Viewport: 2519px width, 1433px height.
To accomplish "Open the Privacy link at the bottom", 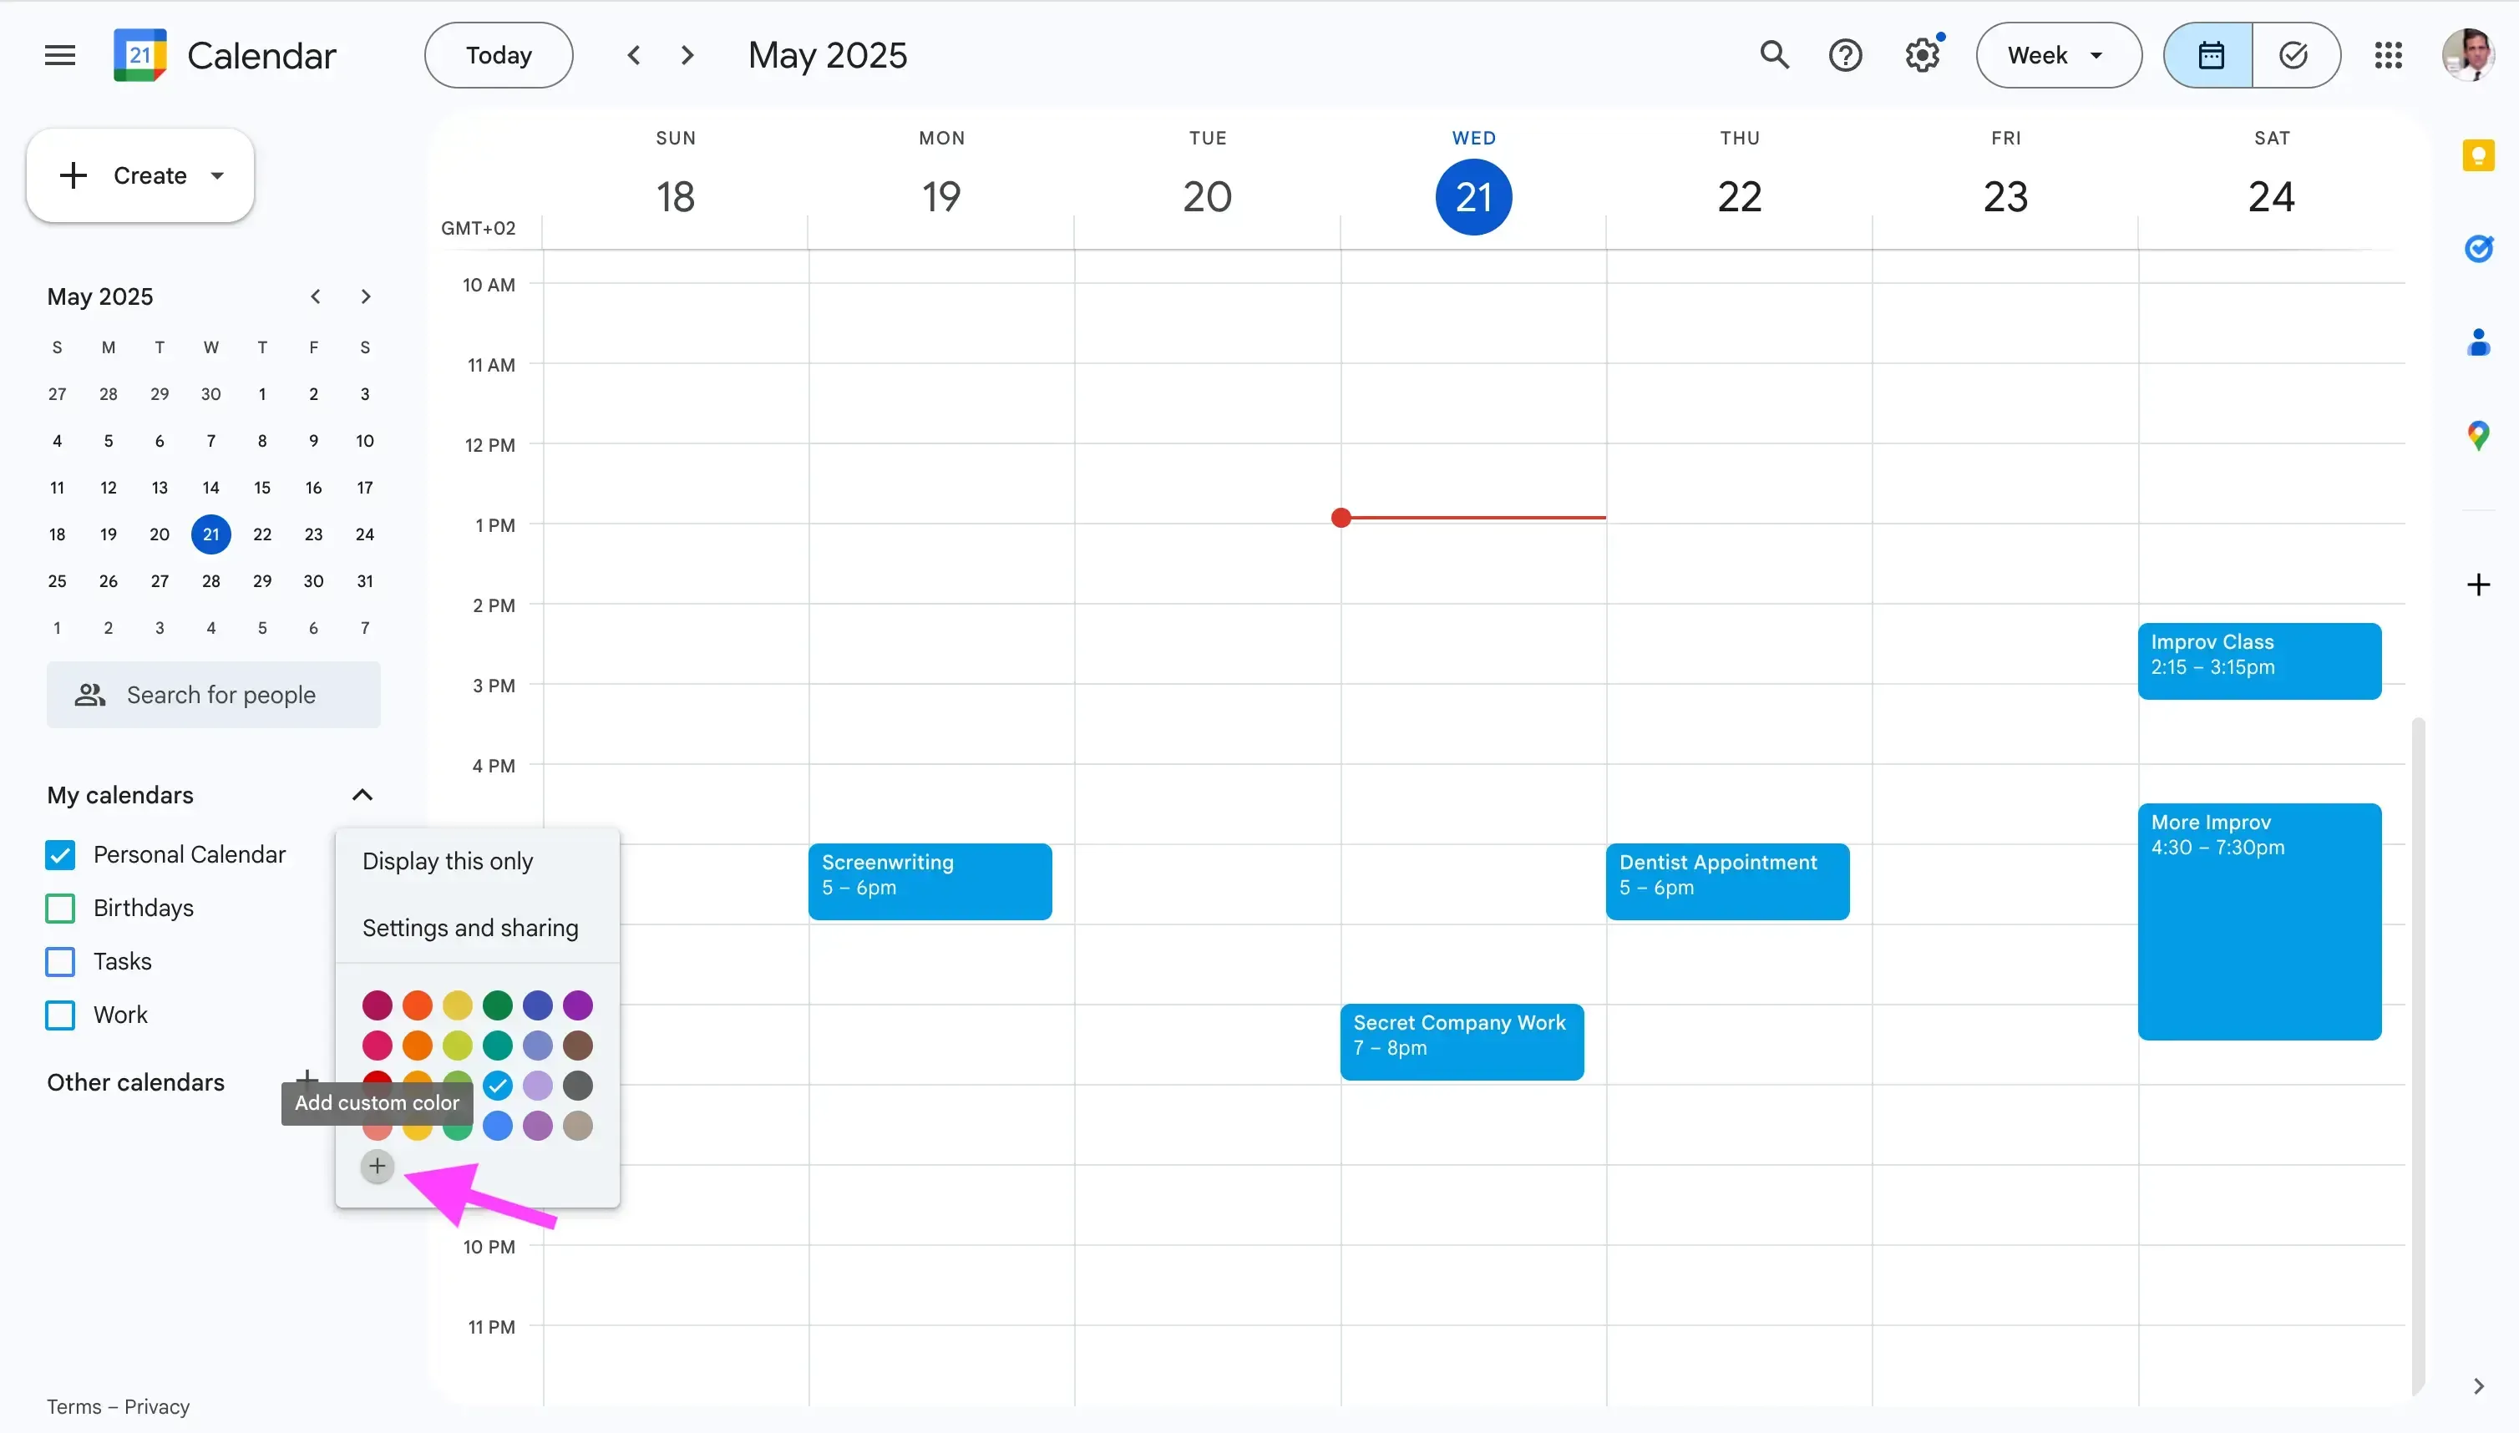I will click(158, 1405).
